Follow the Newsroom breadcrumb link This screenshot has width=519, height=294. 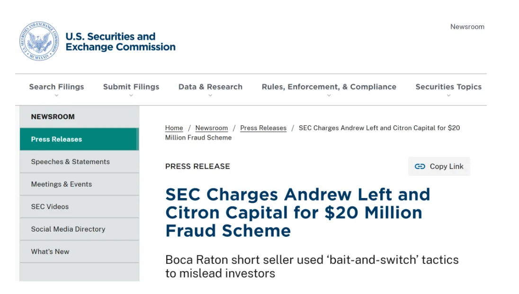click(211, 128)
